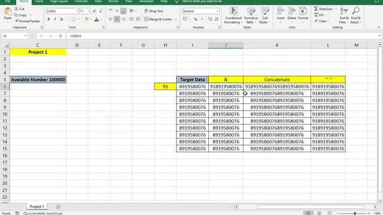Click the Select All corner triangle
The width and height of the screenshot is (383, 215).
(7, 45)
